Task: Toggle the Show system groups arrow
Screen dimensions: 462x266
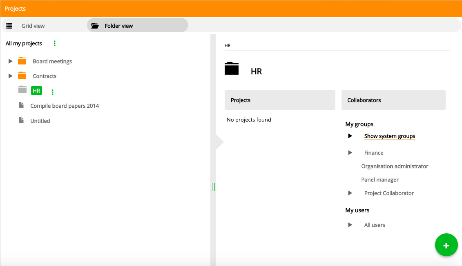Action: pyautogui.click(x=350, y=136)
